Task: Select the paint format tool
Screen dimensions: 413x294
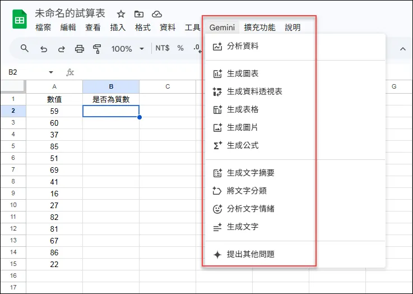Action: click(97, 49)
